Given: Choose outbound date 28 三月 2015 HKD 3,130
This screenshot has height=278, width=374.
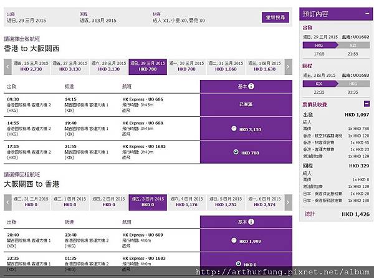Looking at the screenshot, I should pos(108,67).
